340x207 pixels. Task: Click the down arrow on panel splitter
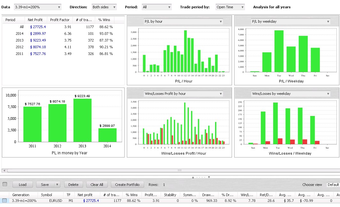(x=209, y=177)
